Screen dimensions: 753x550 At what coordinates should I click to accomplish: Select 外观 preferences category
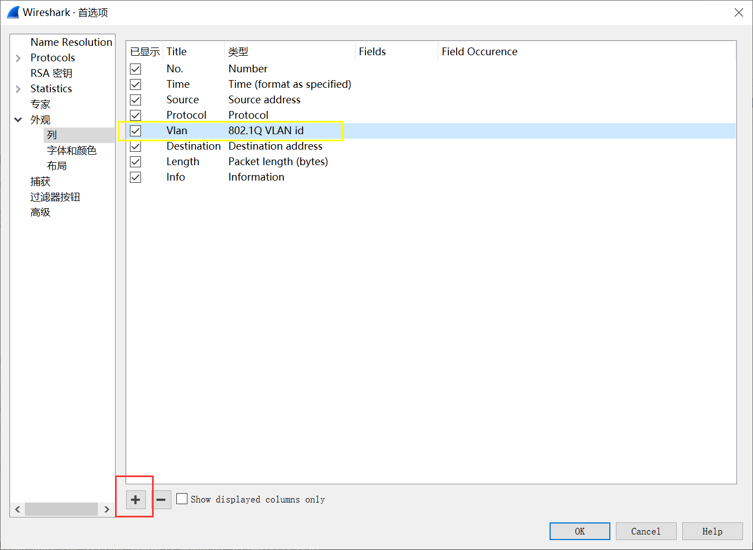pos(40,119)
